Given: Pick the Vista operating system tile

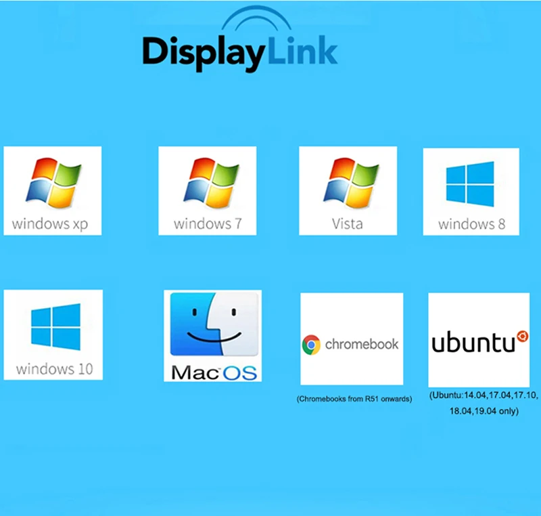Looking at the screenshot, I should [348, 191].
